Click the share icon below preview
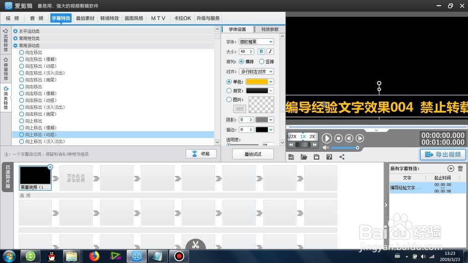 coord(342,157)
